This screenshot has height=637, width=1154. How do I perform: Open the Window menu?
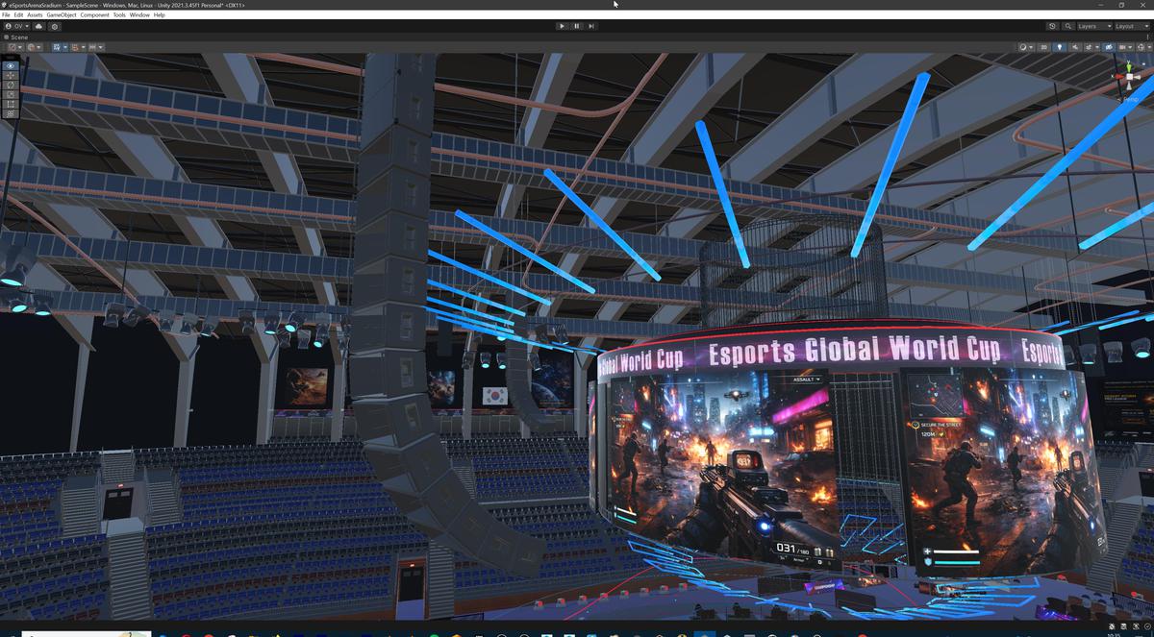coord(139,15)
